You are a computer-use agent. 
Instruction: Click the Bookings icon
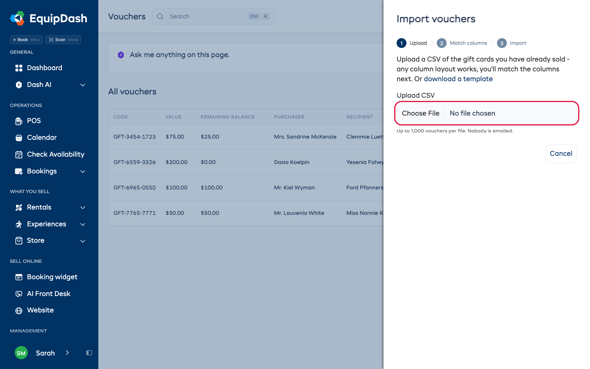pos(19,171)
